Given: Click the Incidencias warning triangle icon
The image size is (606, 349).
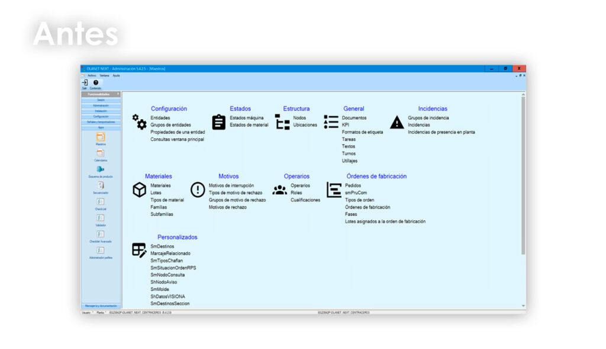Looking at the screenshot, I should click(397, 122).
